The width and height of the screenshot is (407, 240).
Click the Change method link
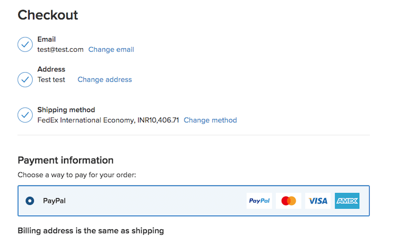pos(210,120)
